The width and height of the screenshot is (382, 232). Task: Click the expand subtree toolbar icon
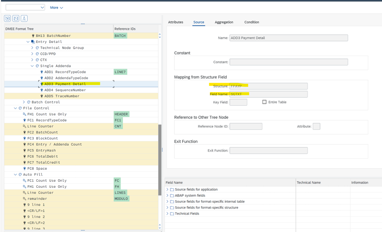(7, 18)
